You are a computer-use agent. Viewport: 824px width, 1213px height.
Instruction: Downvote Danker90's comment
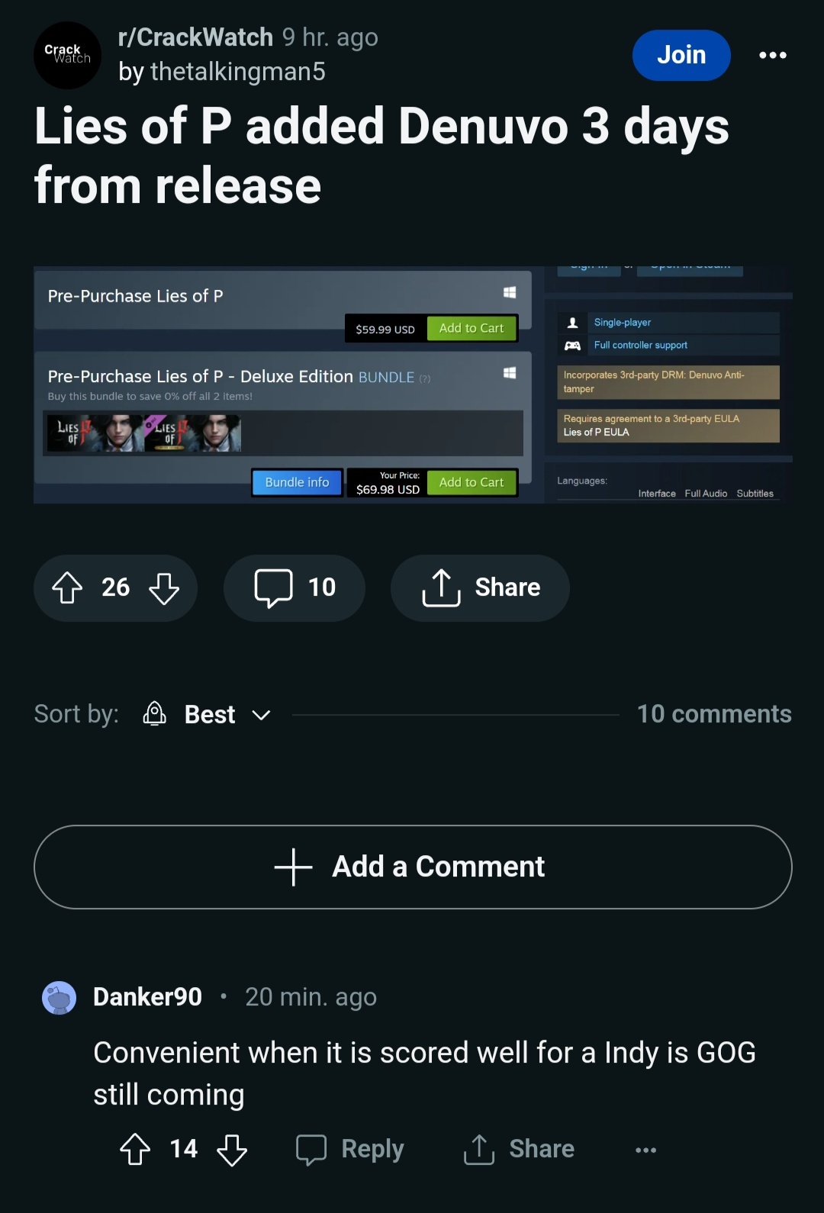click(232, 1149)
